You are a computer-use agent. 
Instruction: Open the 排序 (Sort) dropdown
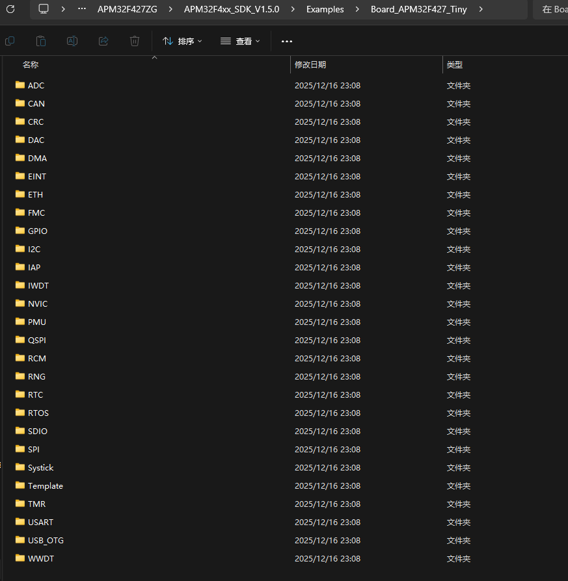coord(182,41)
